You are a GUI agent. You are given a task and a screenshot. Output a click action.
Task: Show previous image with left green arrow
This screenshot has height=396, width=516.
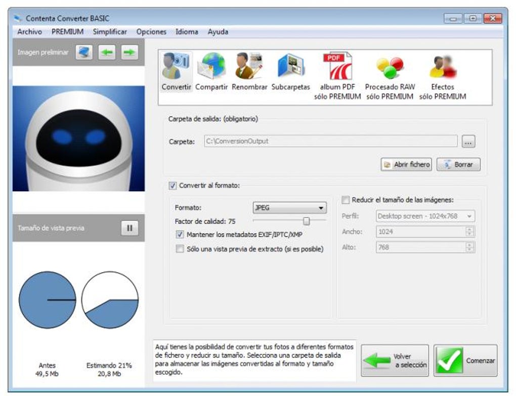(107, 52)
